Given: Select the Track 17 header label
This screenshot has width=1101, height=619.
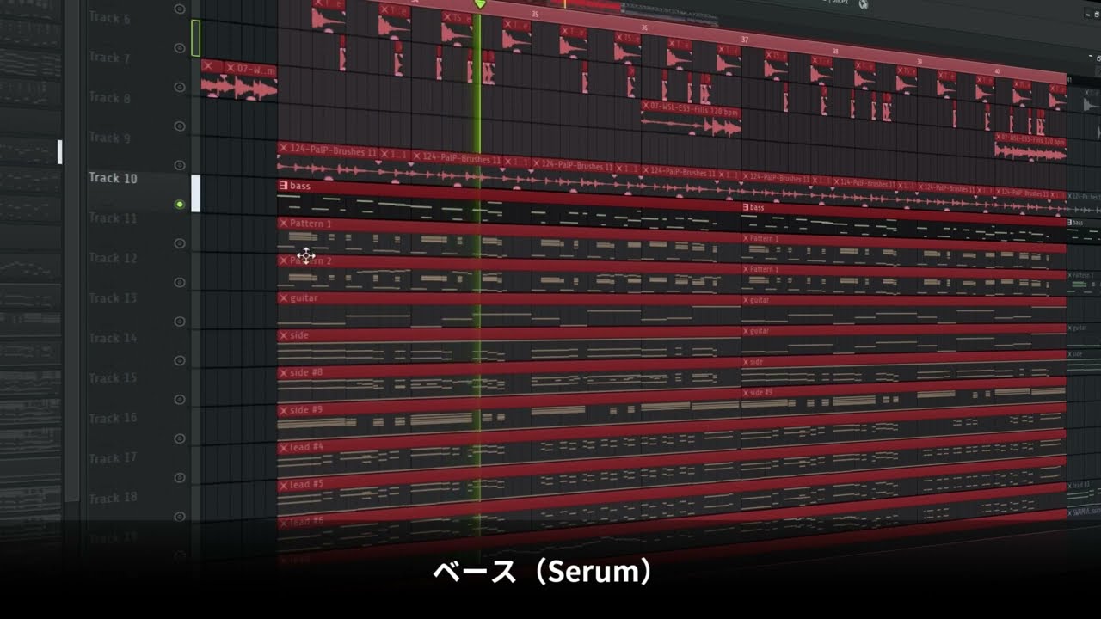Looking at the screenshot, I should tap(113, 458).
